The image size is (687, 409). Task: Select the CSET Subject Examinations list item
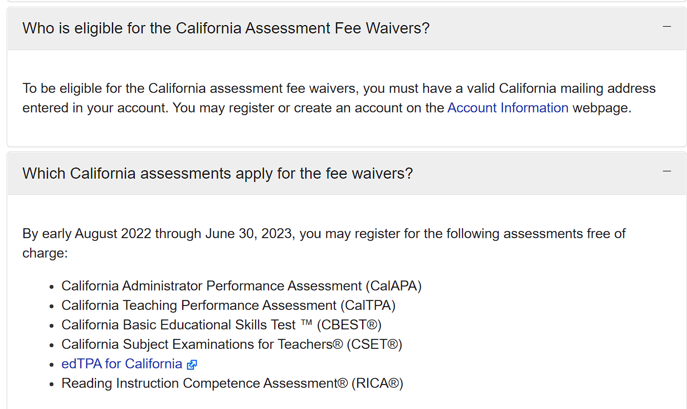tap(232, 344)
